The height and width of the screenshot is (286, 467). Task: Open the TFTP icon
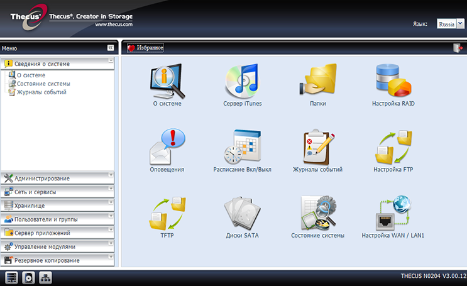coord(167,213)
